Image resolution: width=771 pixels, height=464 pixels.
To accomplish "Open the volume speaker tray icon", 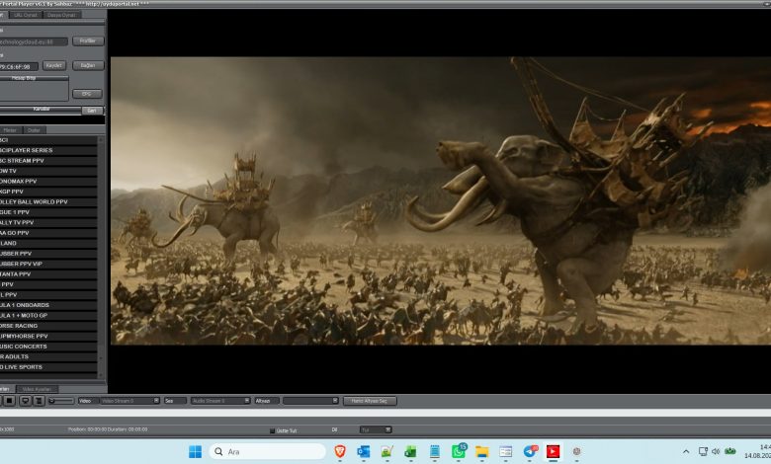I will (x=716, y=451).
